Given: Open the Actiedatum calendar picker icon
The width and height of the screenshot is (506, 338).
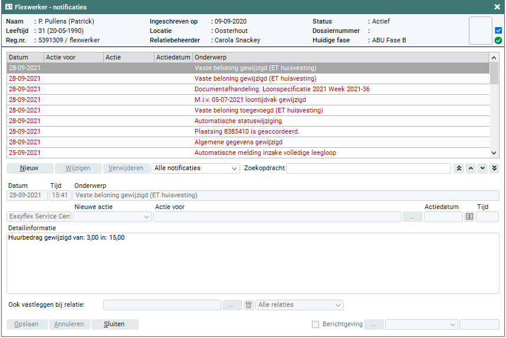Looking at the screenshot, I should coord(469,217).
